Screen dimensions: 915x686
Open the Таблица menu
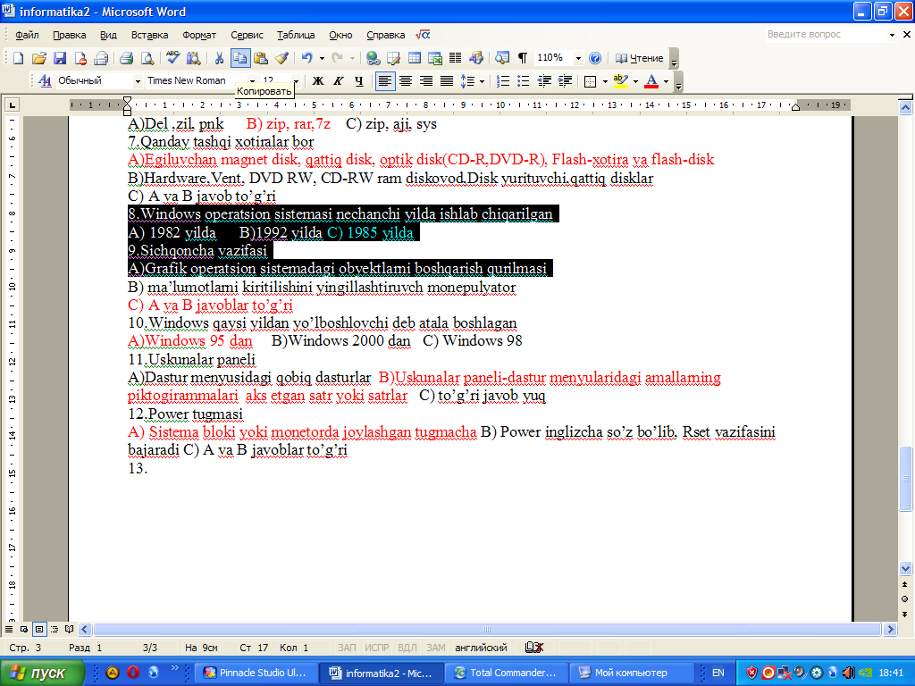296,35
